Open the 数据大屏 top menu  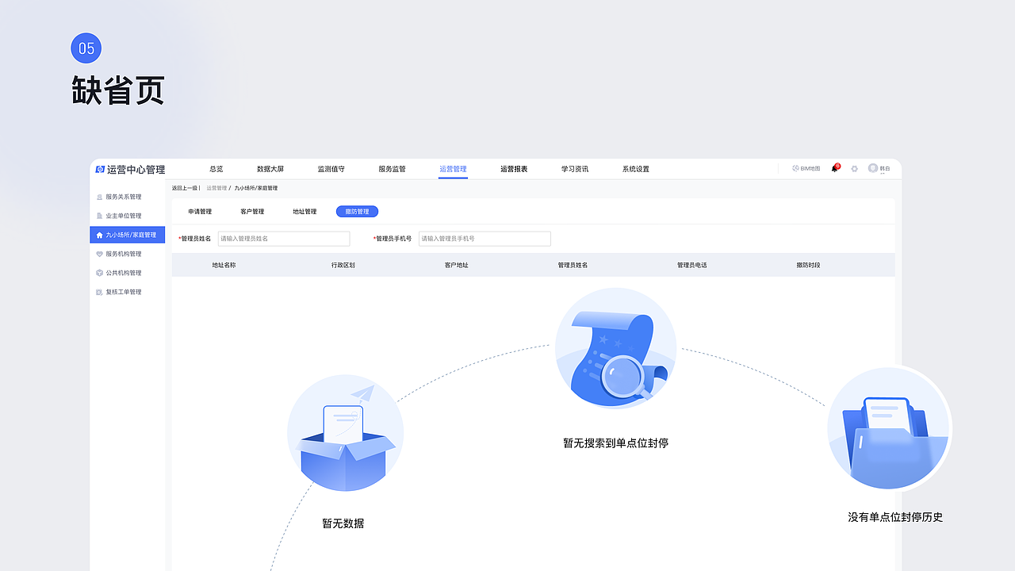tap(270, 169)
